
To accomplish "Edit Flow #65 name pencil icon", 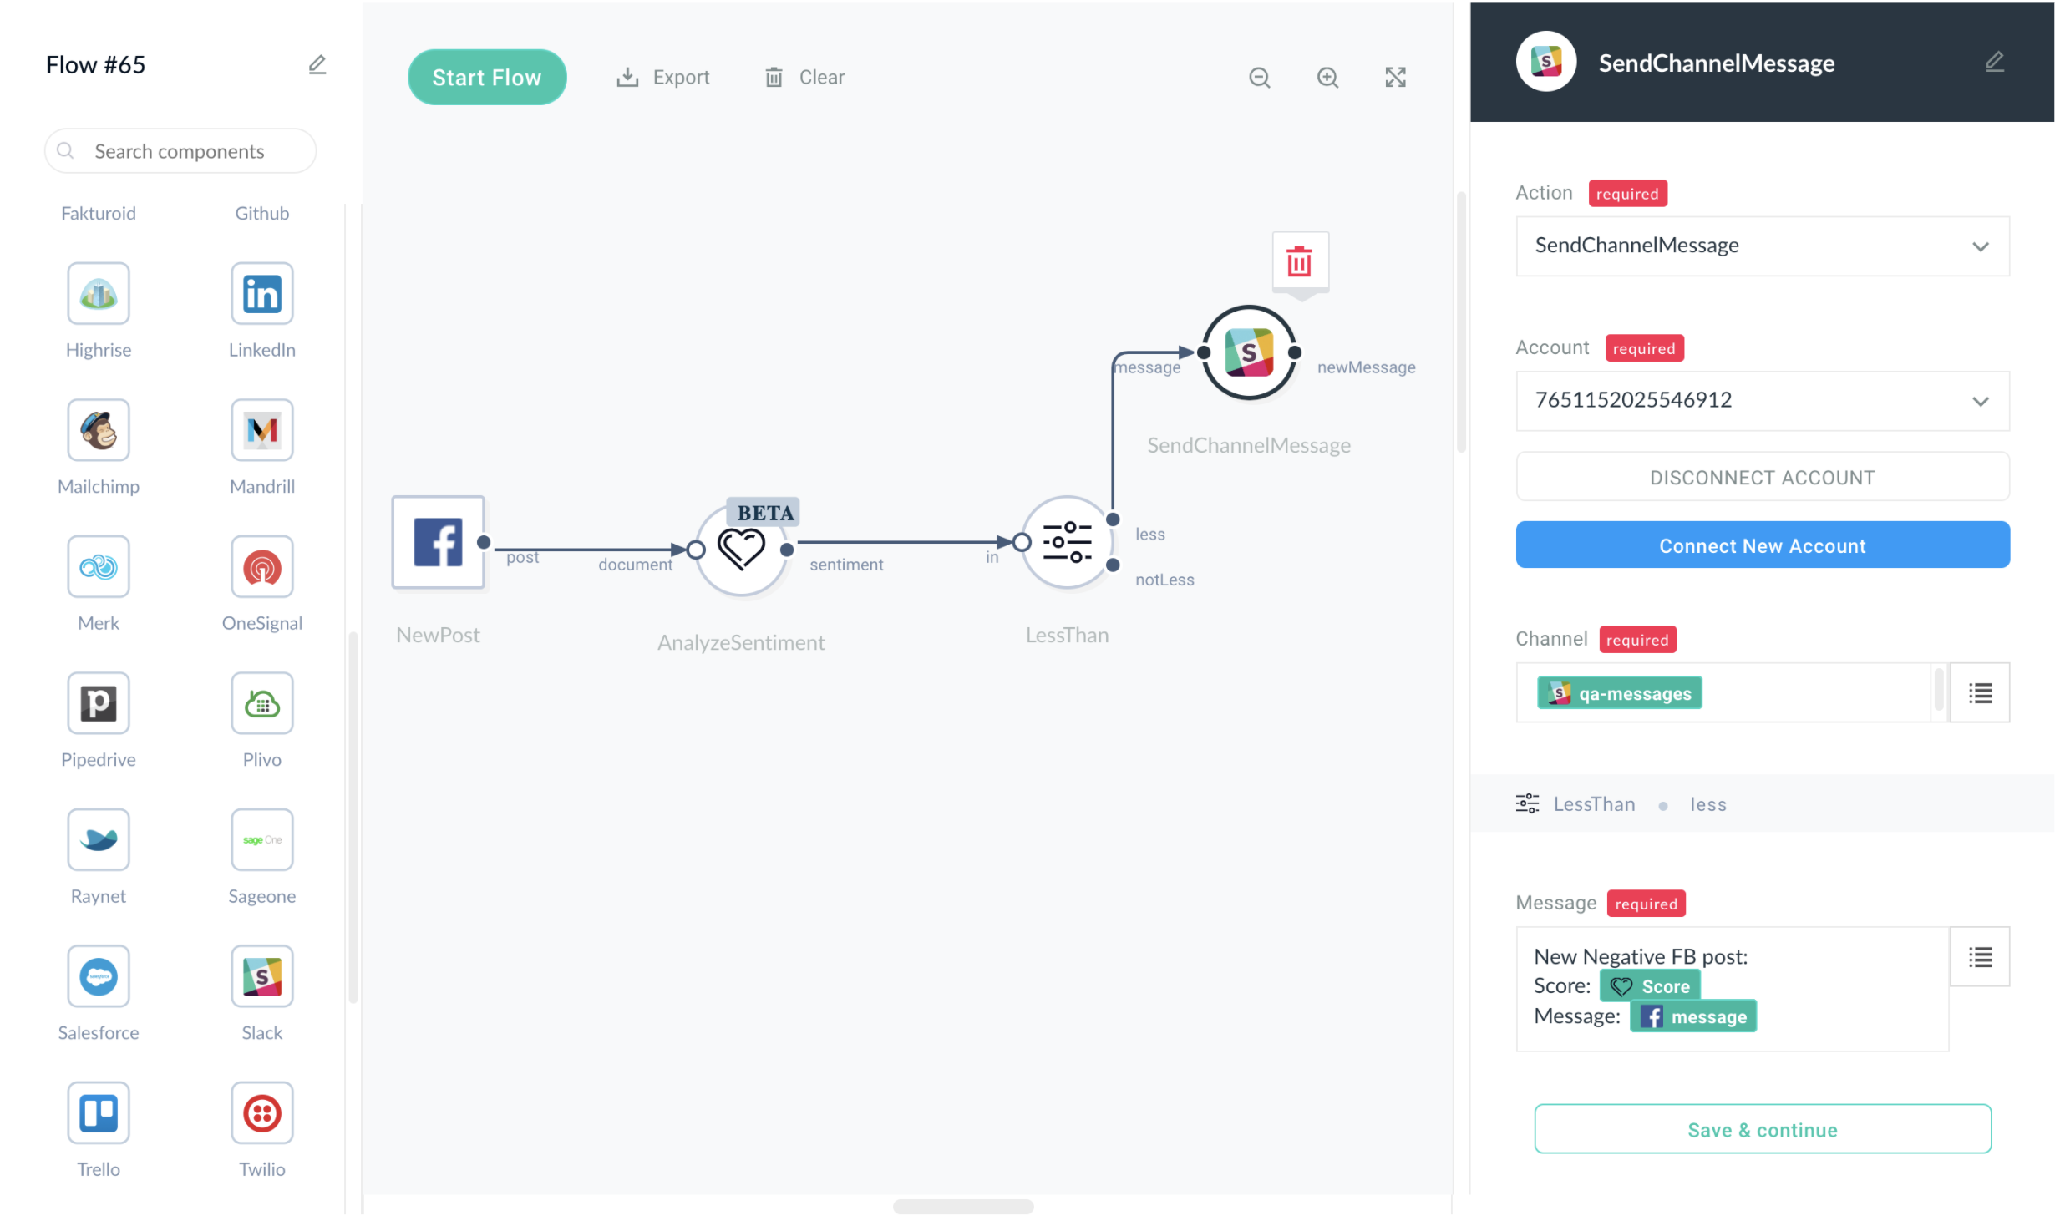I will 317,64.
